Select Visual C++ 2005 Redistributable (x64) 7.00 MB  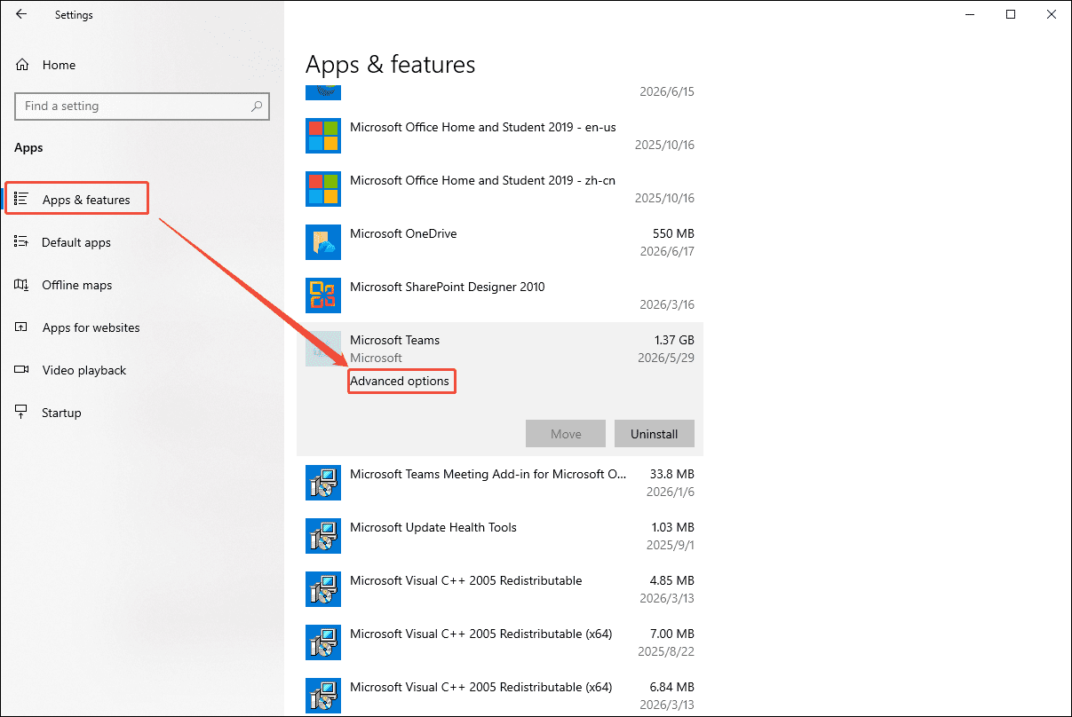481,634
